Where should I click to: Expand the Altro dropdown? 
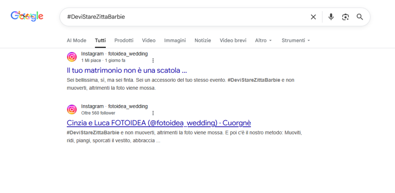click(x=263, y=40)
